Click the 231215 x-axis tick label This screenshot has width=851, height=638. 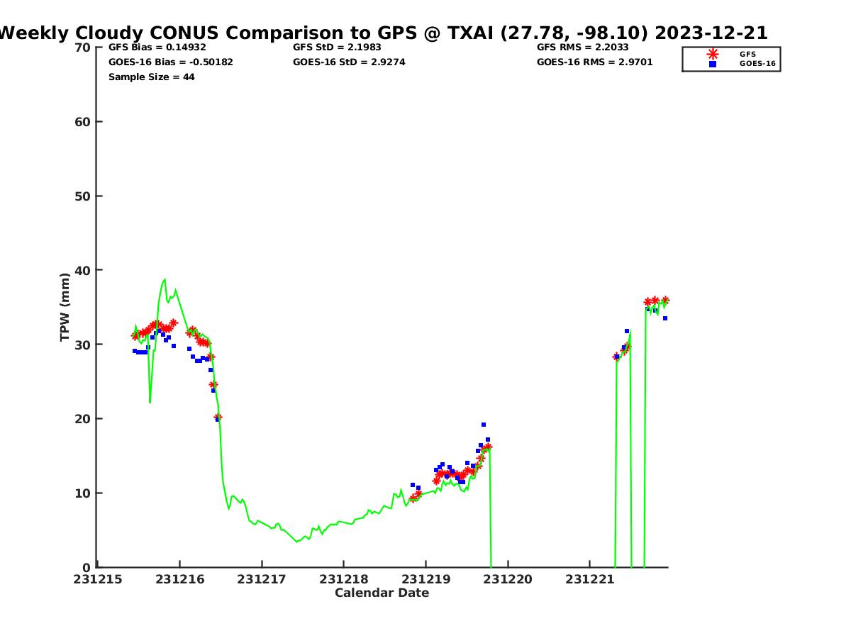click(x=98, y=579)
